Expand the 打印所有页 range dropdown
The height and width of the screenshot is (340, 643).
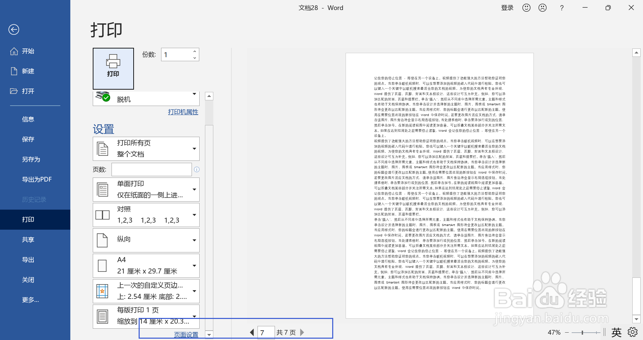coord(146,149)
